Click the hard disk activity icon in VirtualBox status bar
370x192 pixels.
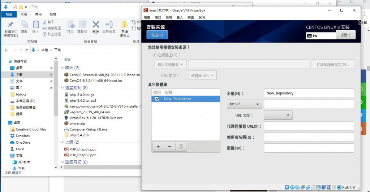(x=287, y=187)
